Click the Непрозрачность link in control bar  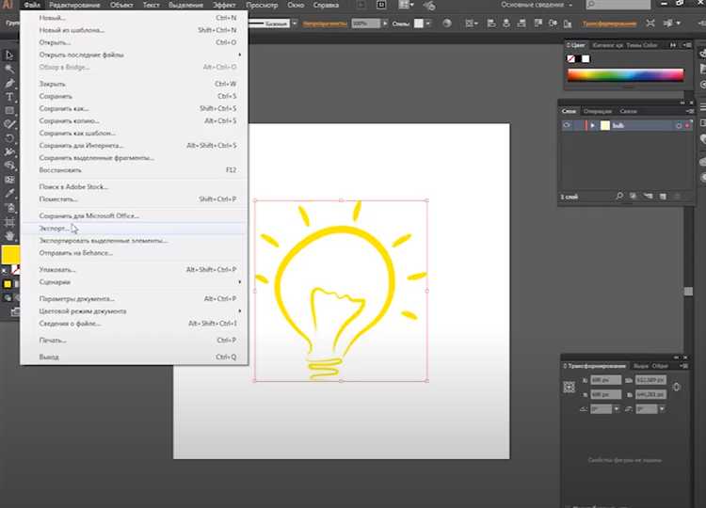pyautogui.click(x=325, y=23)
